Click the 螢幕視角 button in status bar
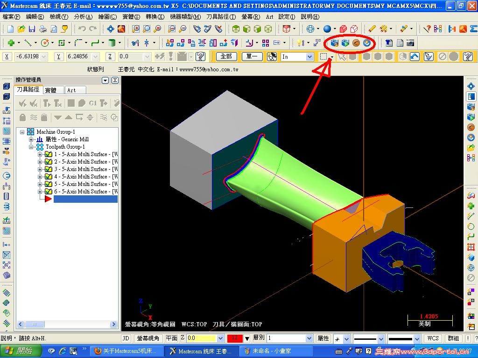Screen dimensions: 478x358 click(148, 338)
